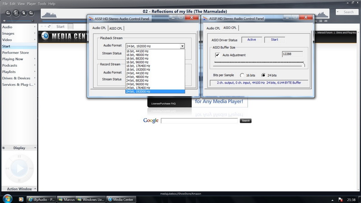Screen dimensions: 361x203
Task: Choose 16 bit, 44100 Hz format
Action: point(155,51)
